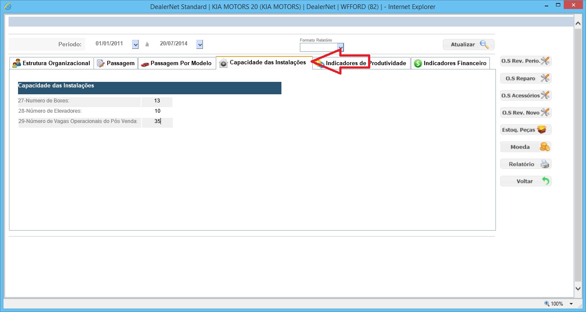
Task: Click the 27-Numero de Boxes label
Action: [44, 101]
